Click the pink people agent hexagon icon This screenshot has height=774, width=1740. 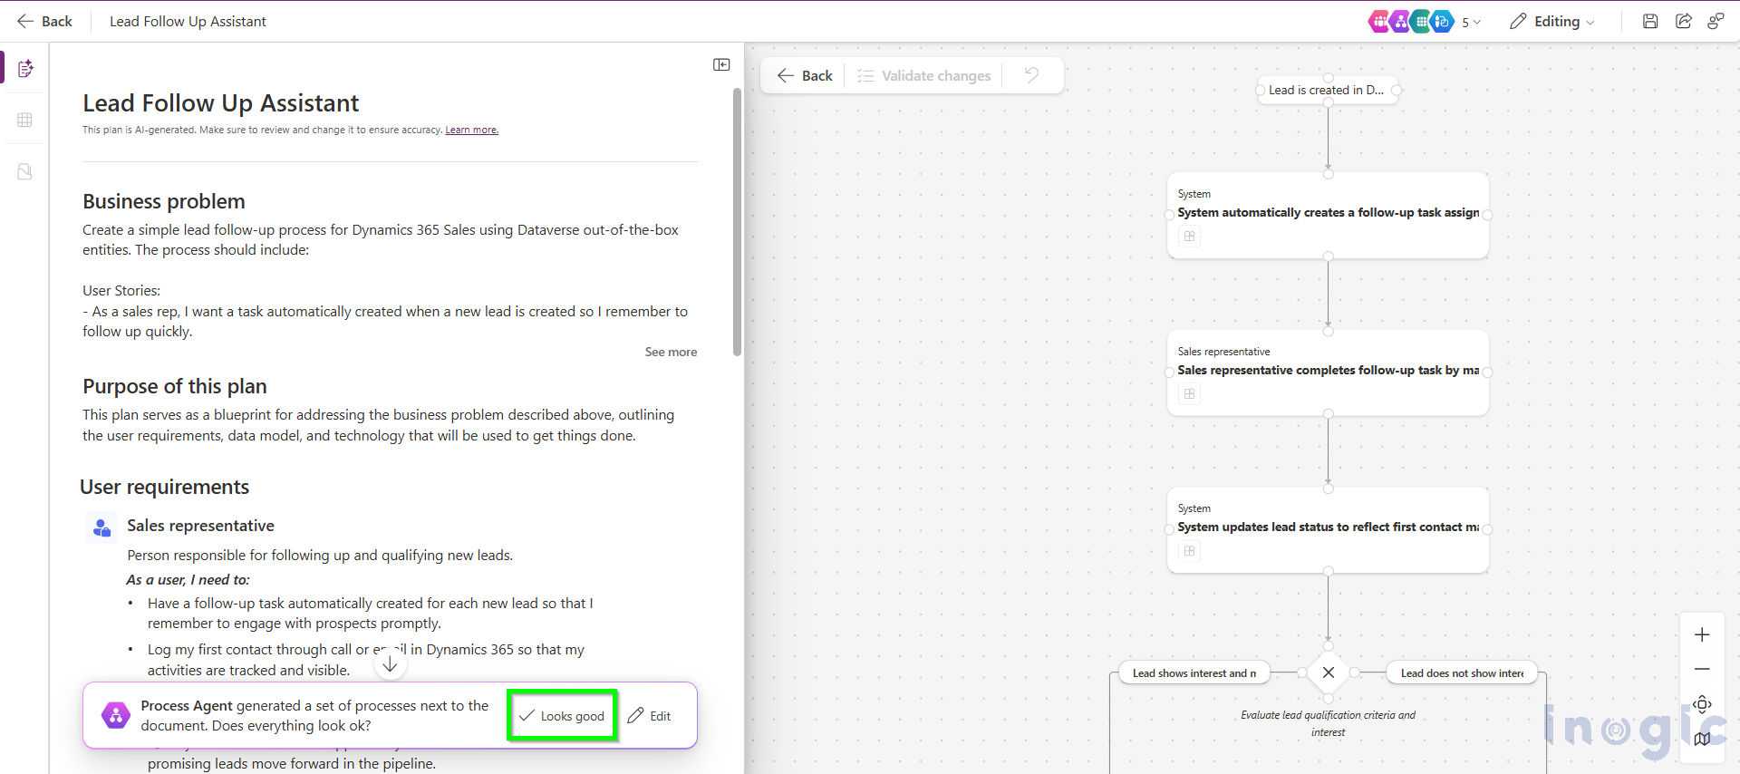1379,21
